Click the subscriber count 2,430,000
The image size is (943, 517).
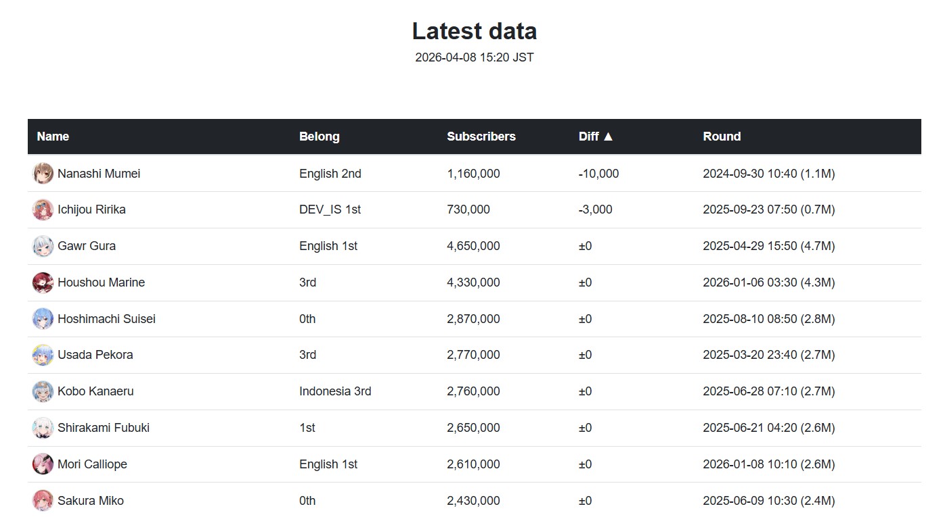pos(473,501)
